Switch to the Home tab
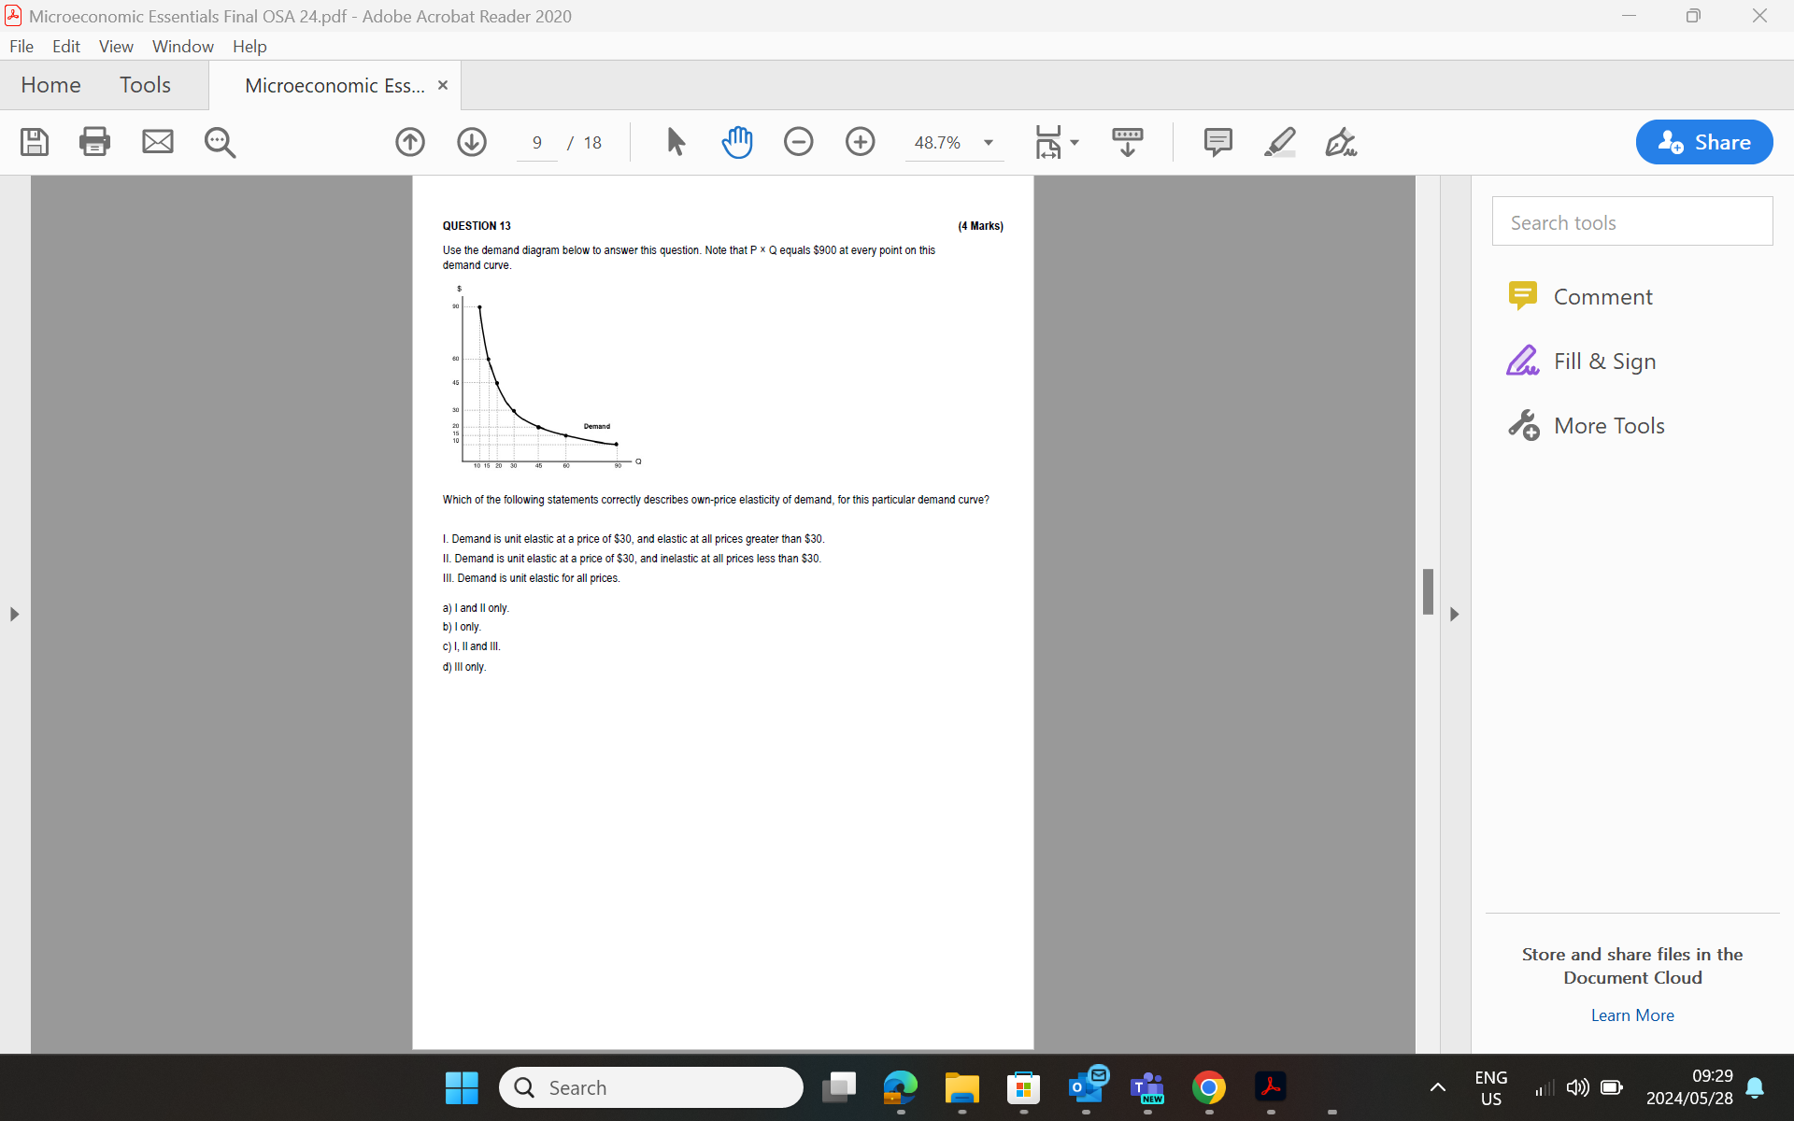 pyautogui.click(x=50, y=84)
